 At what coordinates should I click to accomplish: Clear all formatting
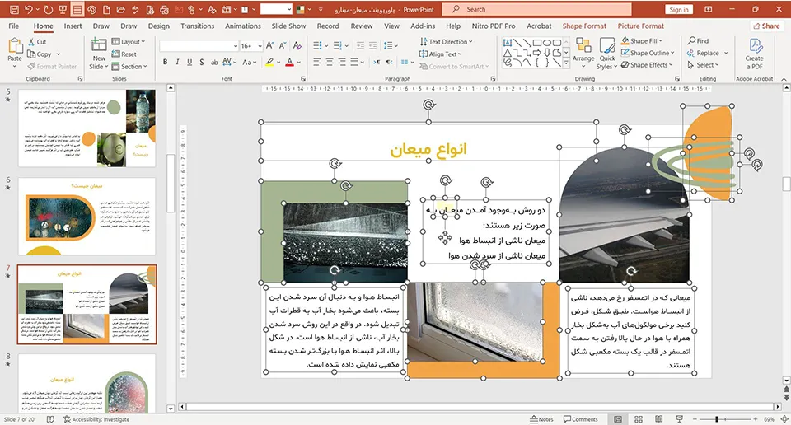pyautogui.click(x=297, y=46)
